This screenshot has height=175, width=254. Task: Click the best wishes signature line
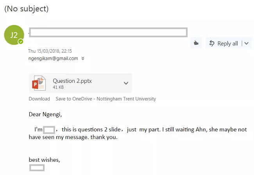tap(45, 160)
